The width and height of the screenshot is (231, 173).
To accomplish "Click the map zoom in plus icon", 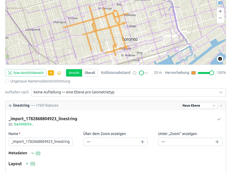I will (x=220, y=11).
